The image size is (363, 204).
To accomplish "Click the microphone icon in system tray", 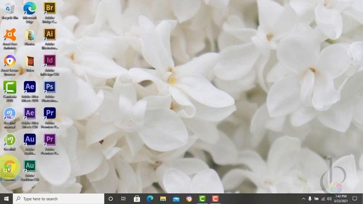I will pos(310,199).
